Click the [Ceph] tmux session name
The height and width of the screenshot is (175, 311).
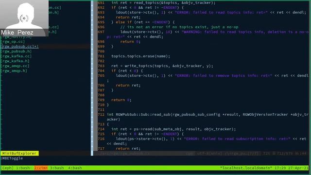[x=7, y=168]
